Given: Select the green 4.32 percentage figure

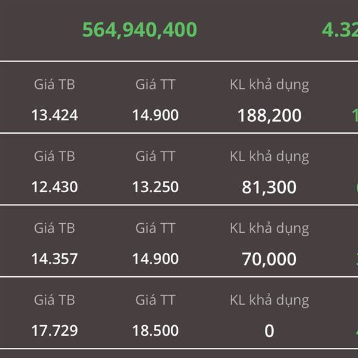Looking at the screenshot, I should click(x=340, y=30).
